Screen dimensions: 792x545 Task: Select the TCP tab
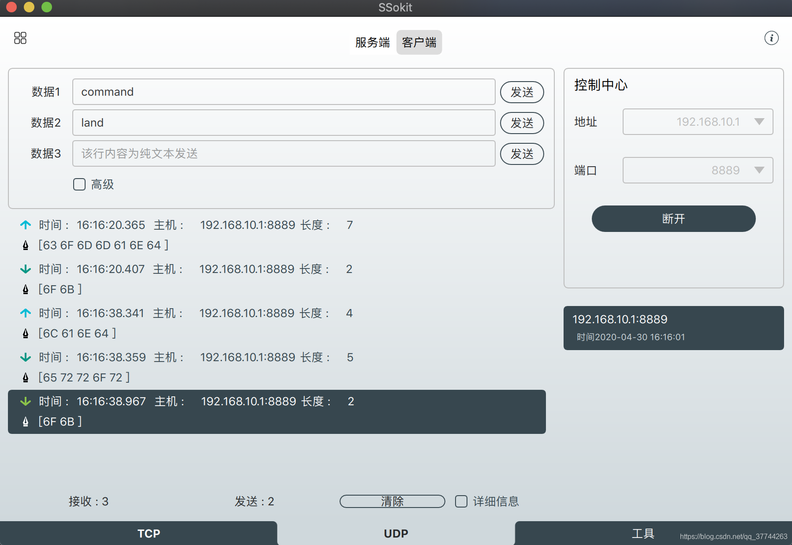point(138,533)
